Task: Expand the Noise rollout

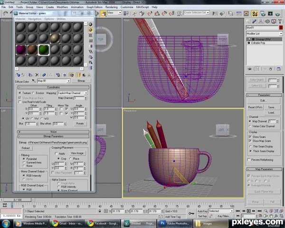Action: coord(53,132)
